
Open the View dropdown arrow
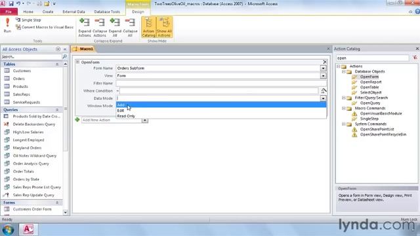coord(323,76)
